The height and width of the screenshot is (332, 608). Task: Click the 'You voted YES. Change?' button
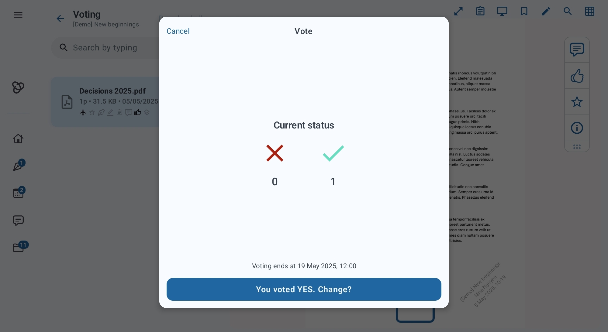[x=304, y=289]
